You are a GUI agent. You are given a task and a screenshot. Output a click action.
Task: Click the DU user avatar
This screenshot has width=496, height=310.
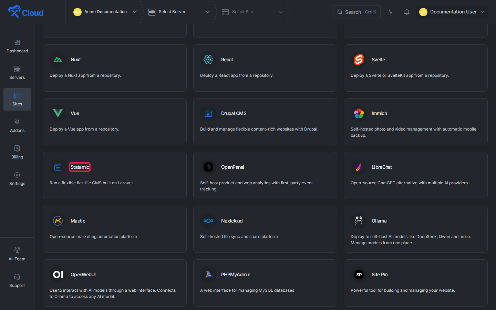click(423, 12)
